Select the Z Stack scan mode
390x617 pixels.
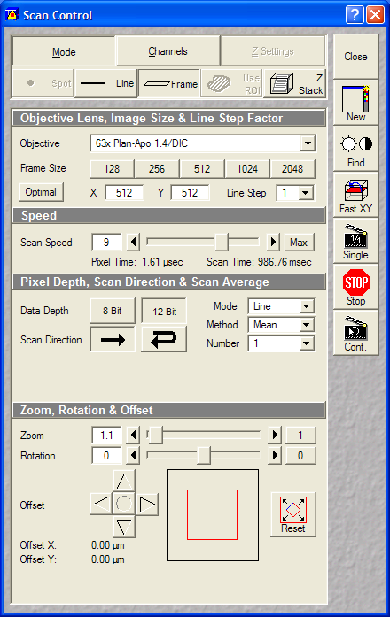point(295,83)
